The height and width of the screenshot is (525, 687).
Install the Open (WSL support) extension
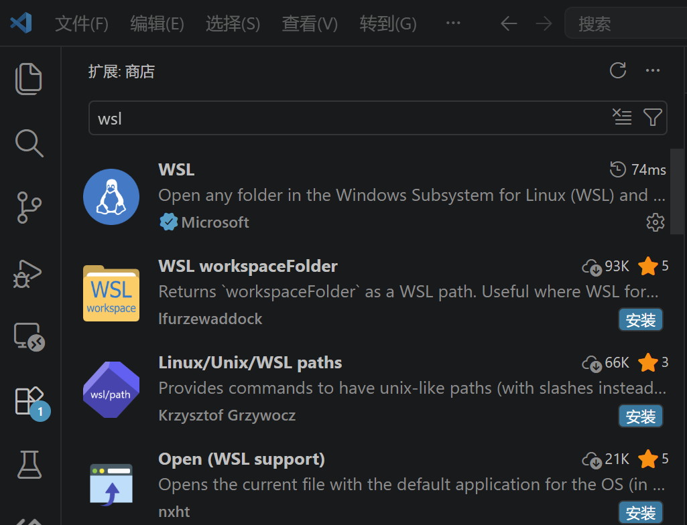(641, 513)
